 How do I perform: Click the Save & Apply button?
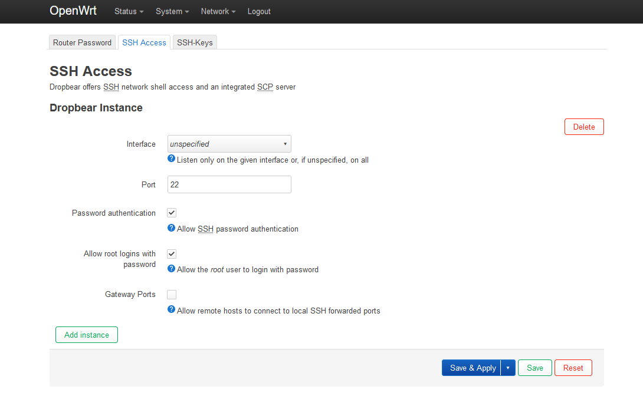471,368
